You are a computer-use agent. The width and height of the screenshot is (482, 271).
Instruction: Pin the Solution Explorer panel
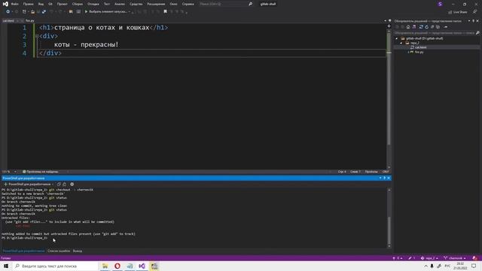[x=474, y=21]
